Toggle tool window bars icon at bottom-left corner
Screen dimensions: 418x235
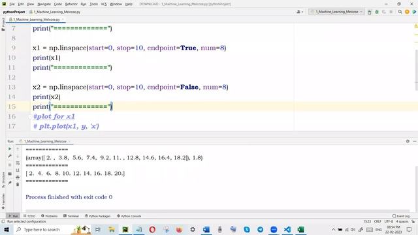tap(3, 221)
